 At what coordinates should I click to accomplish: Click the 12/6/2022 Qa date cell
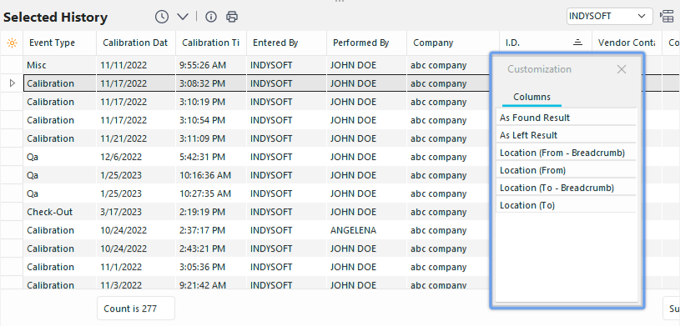click(136, 157)
